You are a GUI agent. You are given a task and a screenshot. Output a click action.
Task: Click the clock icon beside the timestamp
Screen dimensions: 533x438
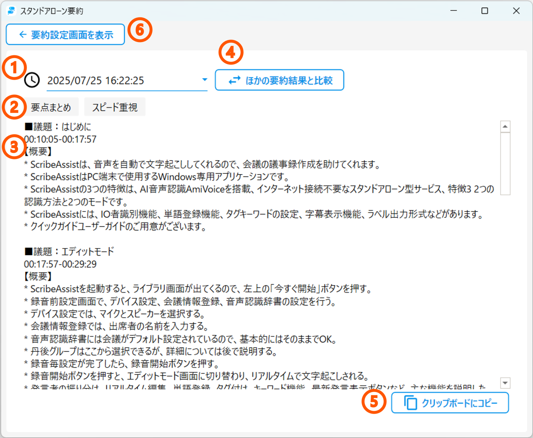coord(32,80)
